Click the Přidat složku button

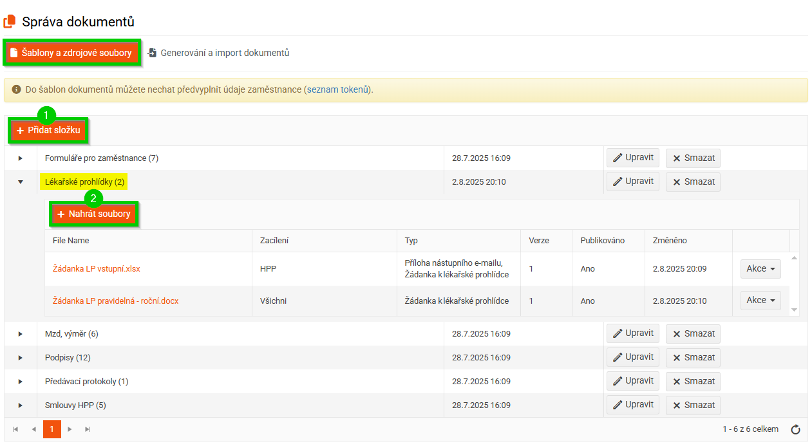[49, 131]
